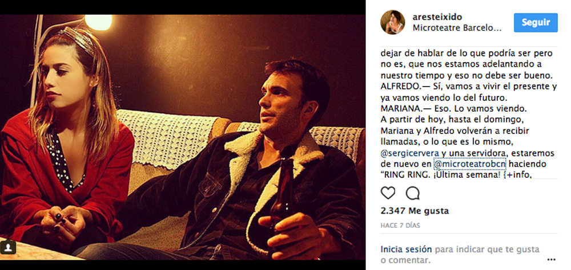Open comments via the speech bubble icon
Screen dimensions: 571x270
pyautogui.click(x=412, y=193)
